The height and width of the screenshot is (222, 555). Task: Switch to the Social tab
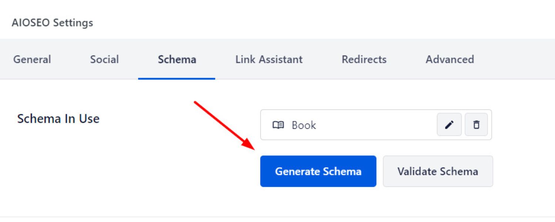[x=104, y=60]
